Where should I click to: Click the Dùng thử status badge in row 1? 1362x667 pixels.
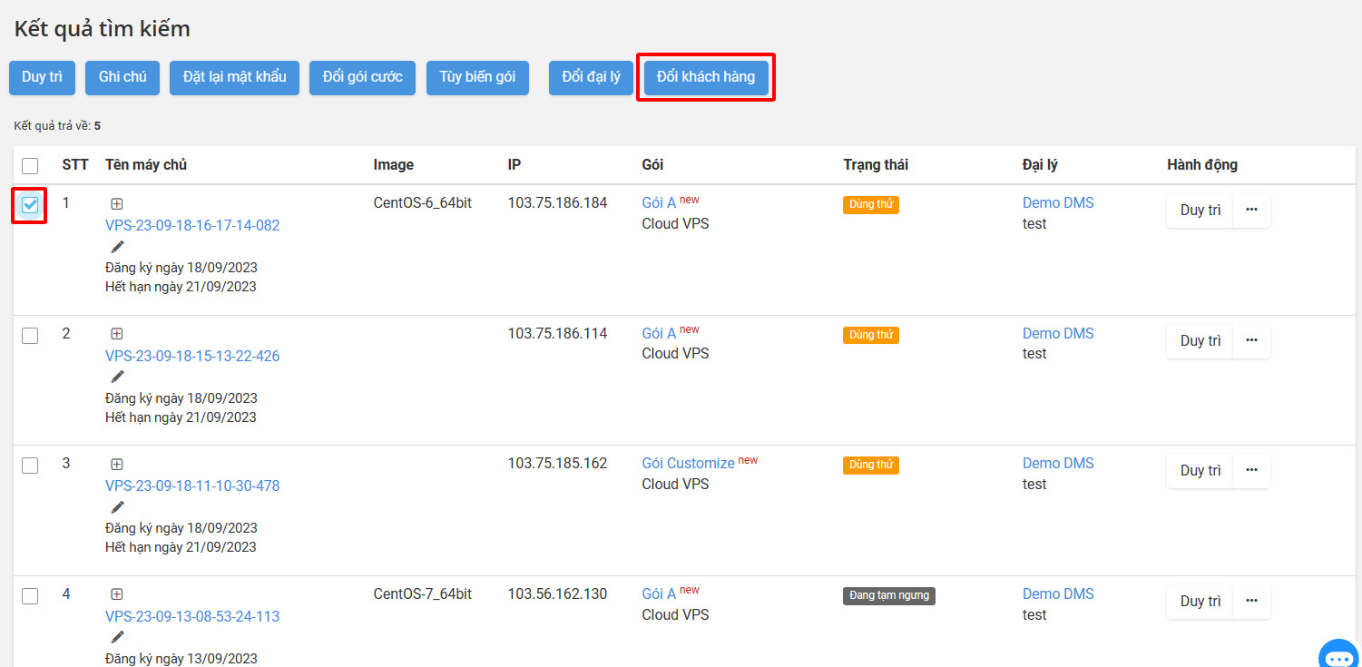[x=871, y=205]
